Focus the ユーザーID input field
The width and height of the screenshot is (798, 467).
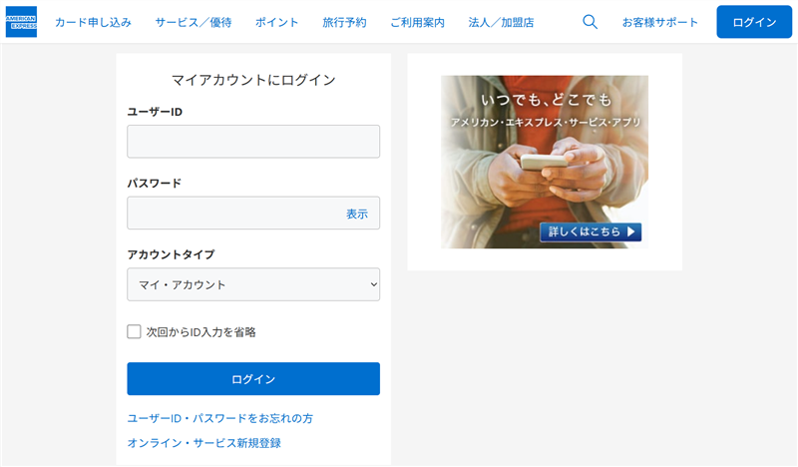(x=253, y=142)
